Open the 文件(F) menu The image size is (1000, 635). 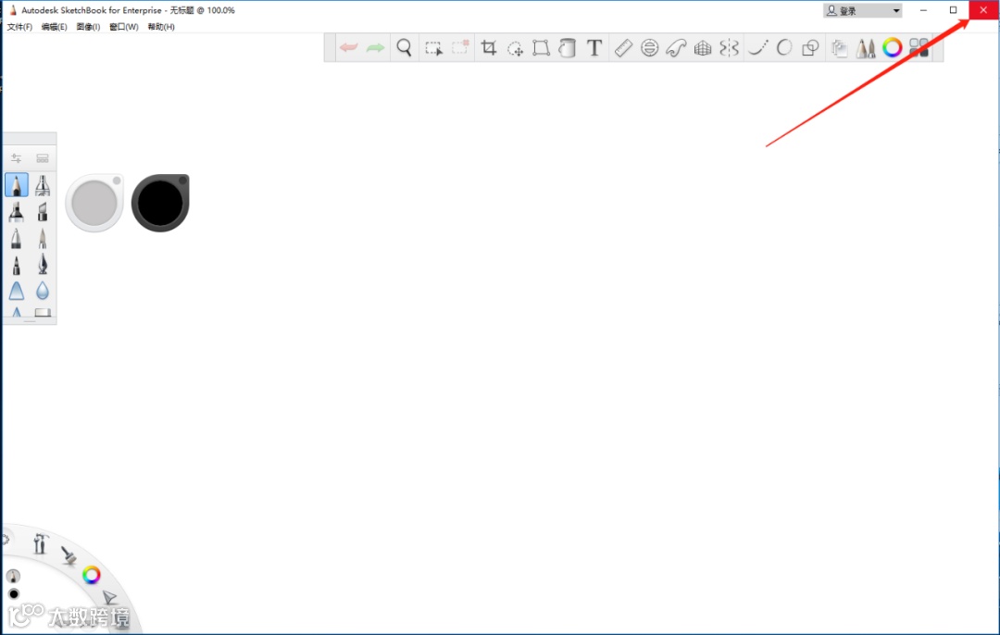(x=19, y=27)
